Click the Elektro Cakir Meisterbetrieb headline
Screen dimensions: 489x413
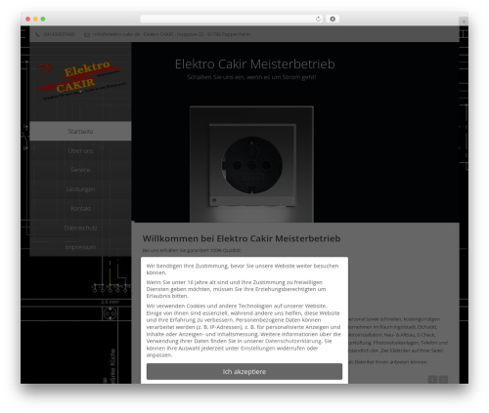coord(254,63)
